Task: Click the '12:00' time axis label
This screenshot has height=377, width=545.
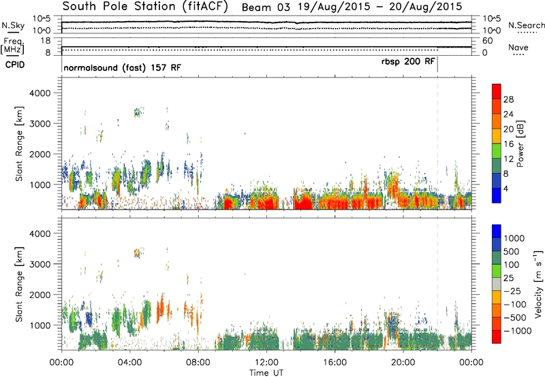Action: [266, 363]
